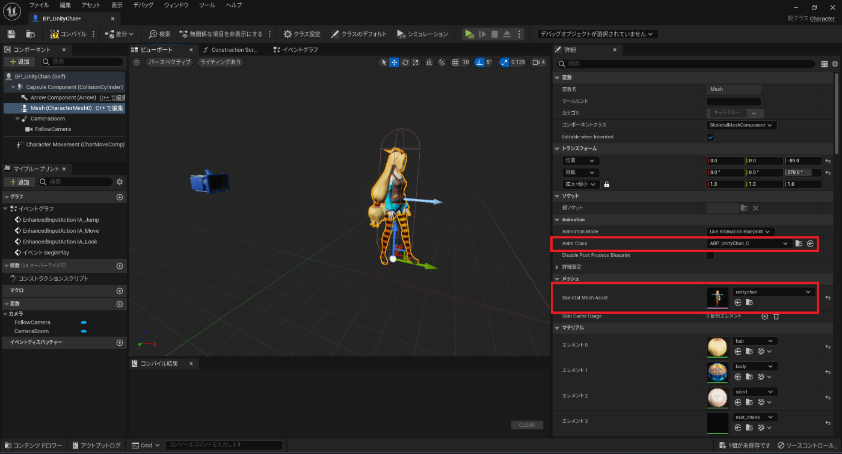The image size is (842, 454).
Task: Add new variable with 変数 plus icon
Action: point(120,304)
